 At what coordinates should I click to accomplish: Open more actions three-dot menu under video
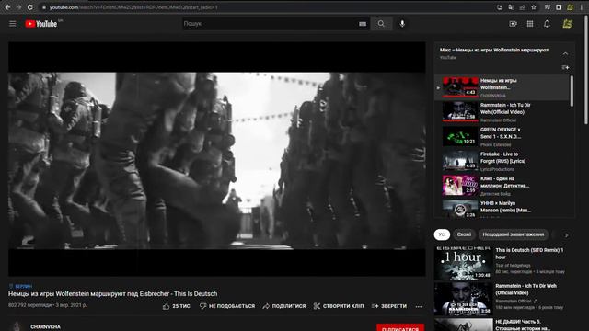[x=419, y=306]
